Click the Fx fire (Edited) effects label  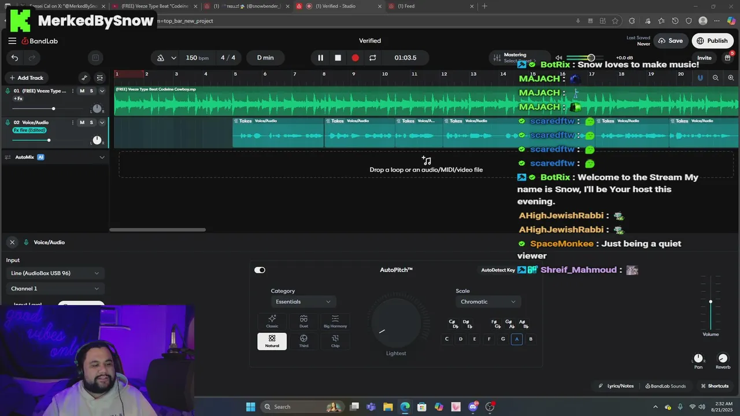pyautogui.click(x=29, y=130)
